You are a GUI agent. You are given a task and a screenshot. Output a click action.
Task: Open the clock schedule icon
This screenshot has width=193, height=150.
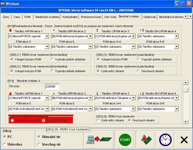coord(165,140)
